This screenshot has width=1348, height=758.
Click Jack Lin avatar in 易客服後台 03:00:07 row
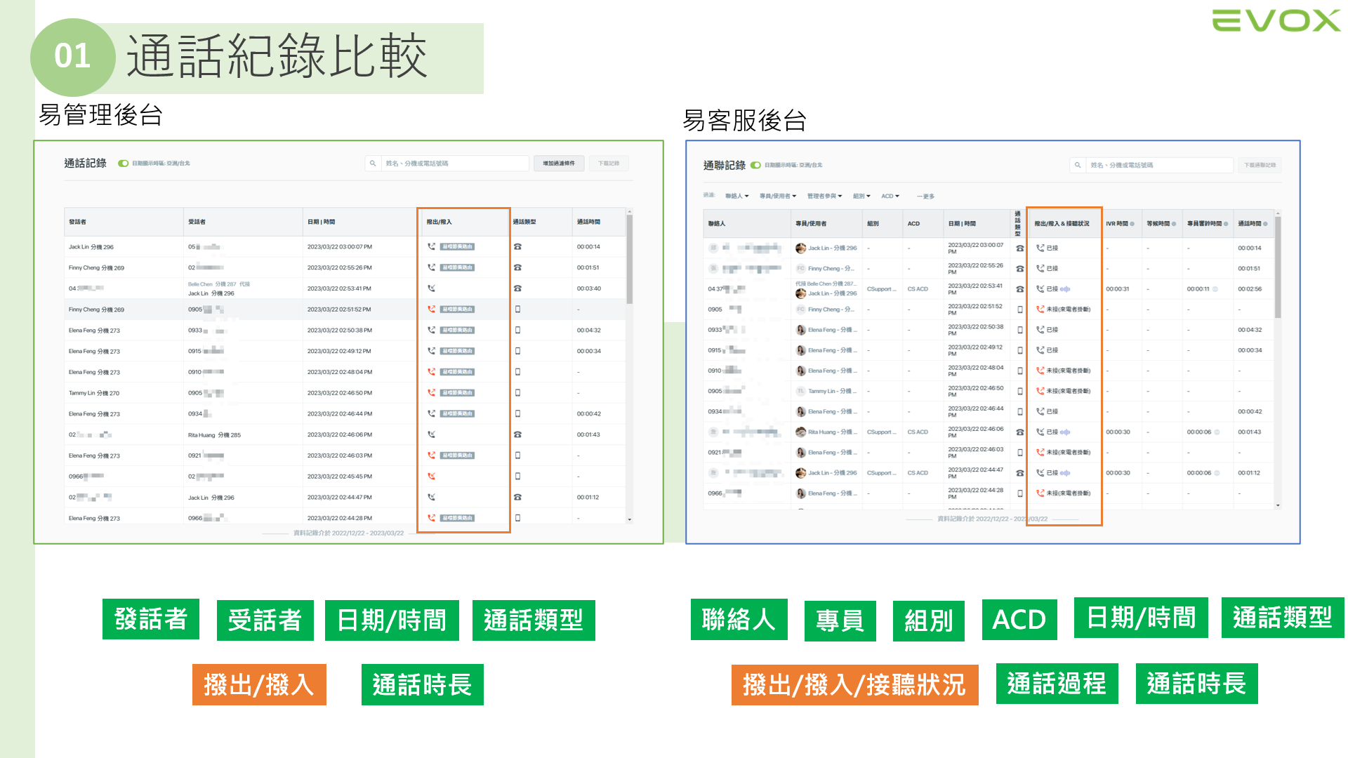coord(800,248)
